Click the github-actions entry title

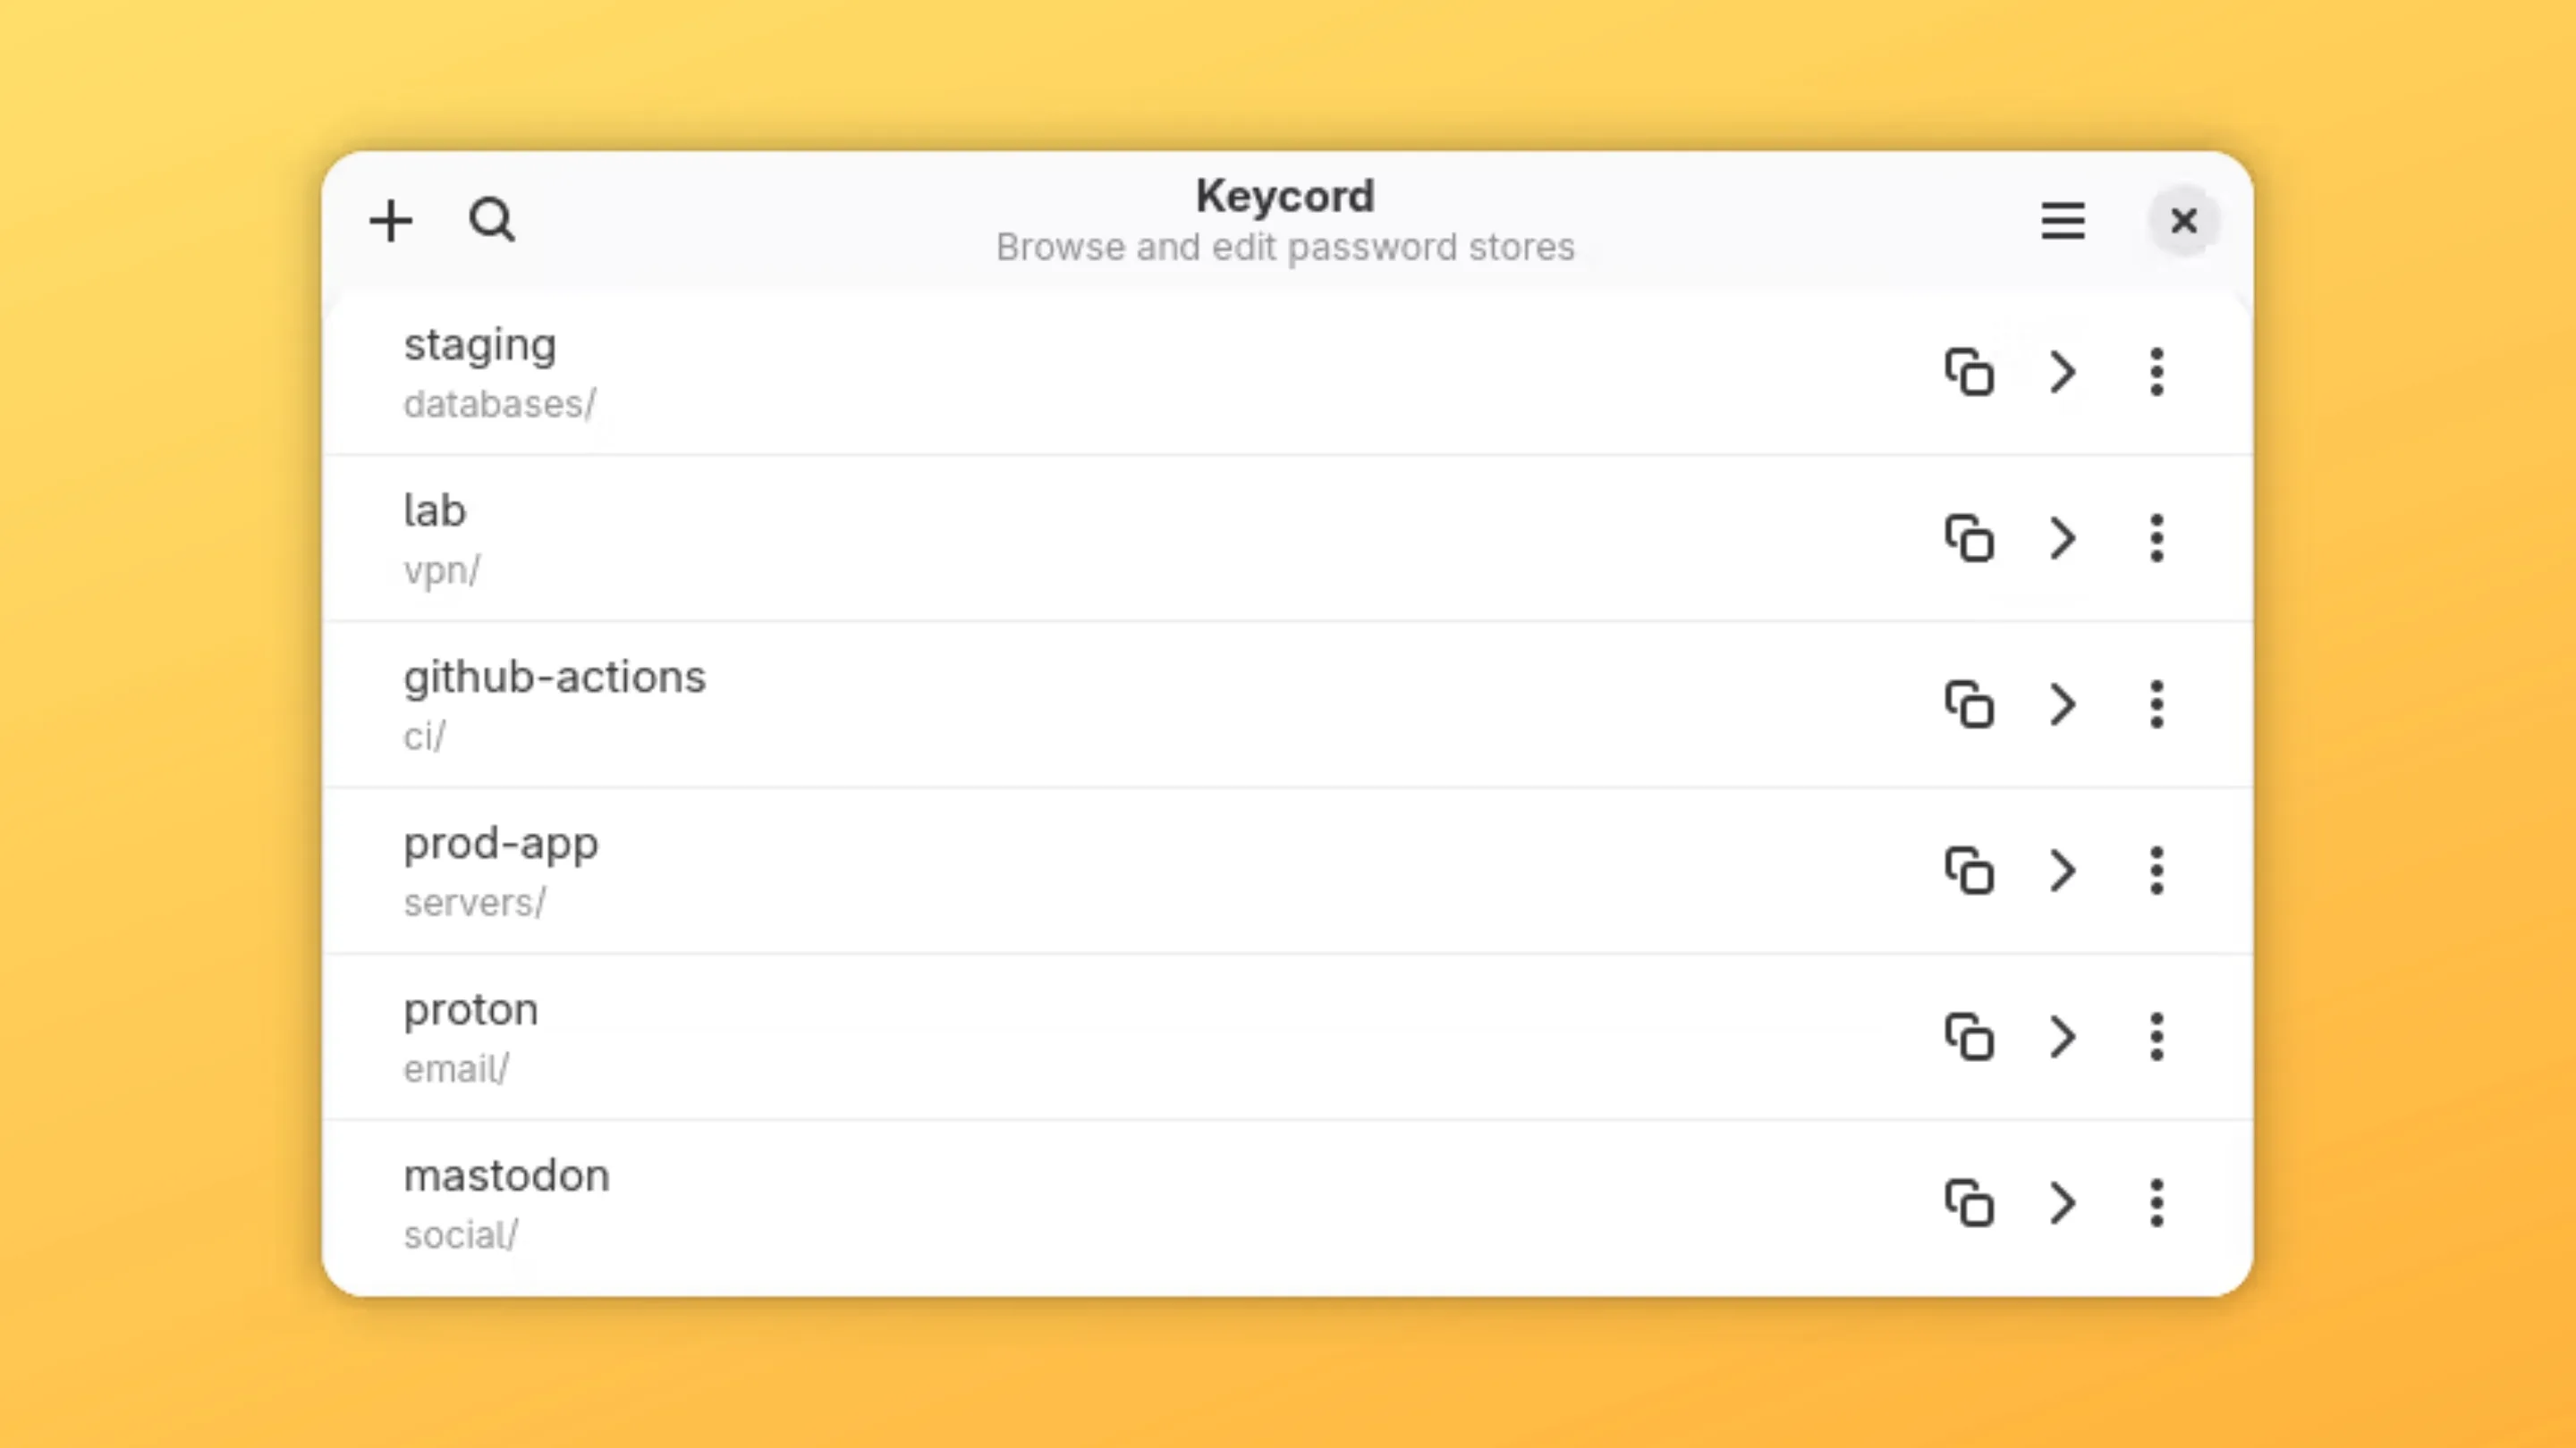555,677
